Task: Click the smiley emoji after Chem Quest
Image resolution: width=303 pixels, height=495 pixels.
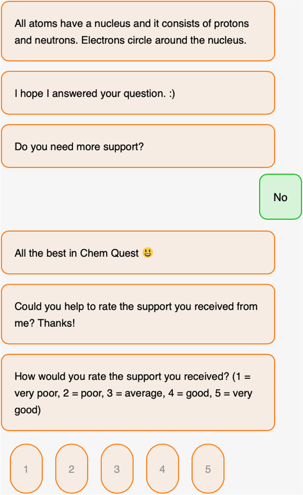Action: pos(148,253)
